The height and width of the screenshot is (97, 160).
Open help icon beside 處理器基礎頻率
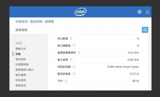coord(79,53)
